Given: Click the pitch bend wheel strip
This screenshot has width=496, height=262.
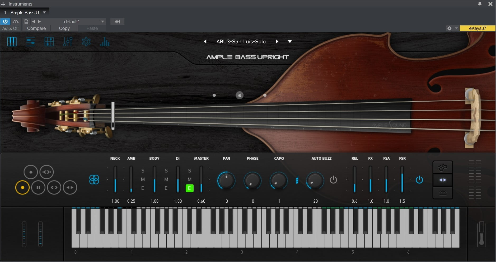Looking at the screenshot, I should coord(24,234).
